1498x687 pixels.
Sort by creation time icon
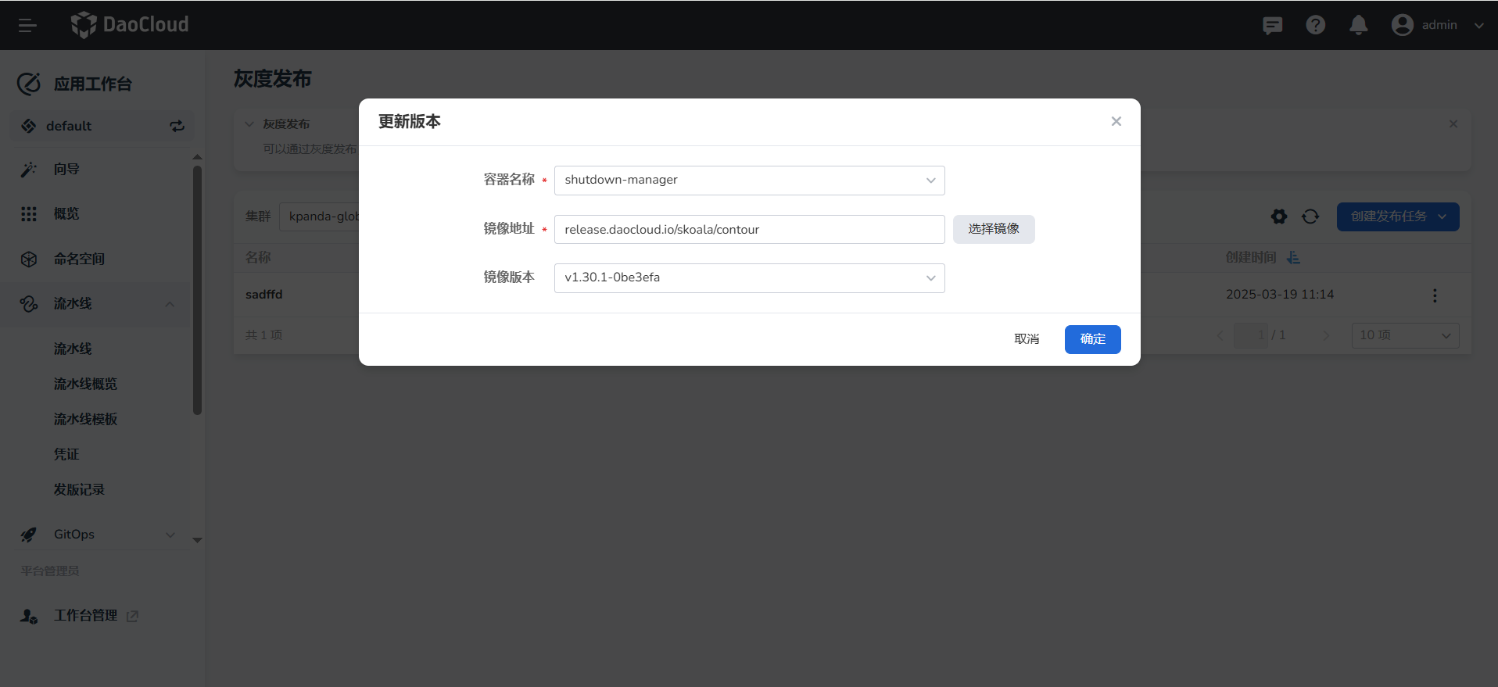pos(1294,257)
